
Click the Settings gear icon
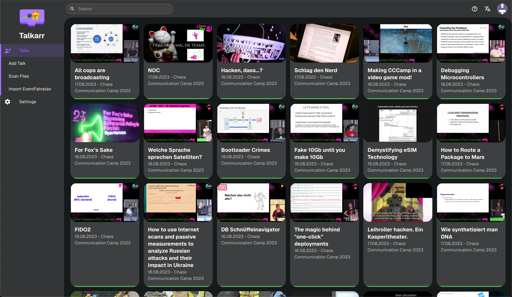7,102
